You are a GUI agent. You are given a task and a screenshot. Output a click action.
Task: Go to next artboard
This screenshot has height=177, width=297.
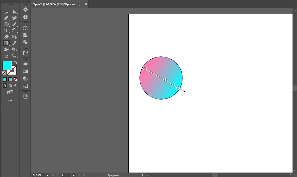(79, 175)
